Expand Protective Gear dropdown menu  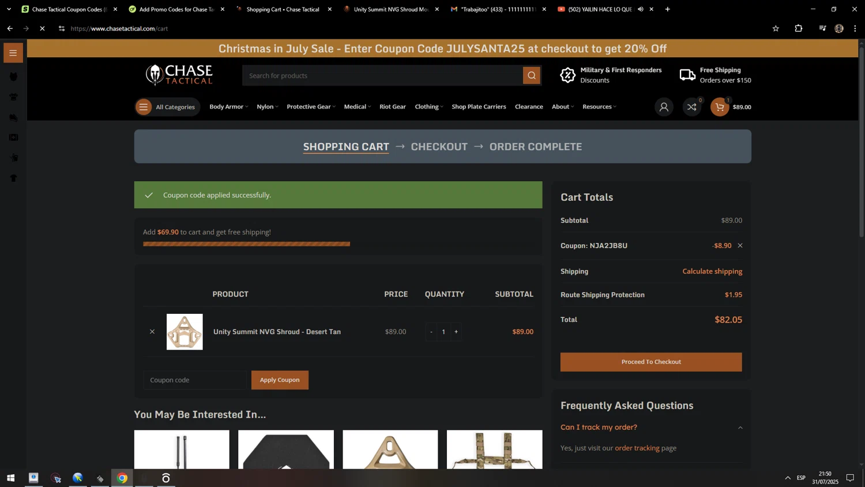[x=311, y=107]
